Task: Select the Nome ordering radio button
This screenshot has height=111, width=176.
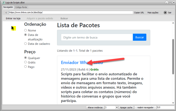Action: (x=25, y=30)
